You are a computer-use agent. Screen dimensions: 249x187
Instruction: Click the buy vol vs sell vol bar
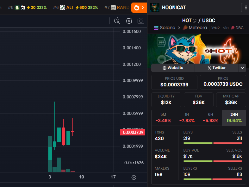tap(213, 161)
